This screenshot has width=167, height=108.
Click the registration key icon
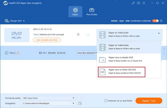click(133, 3)
